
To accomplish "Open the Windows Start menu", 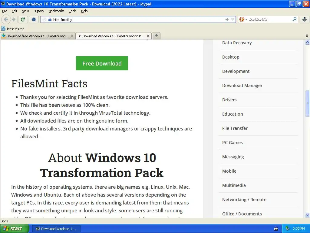I will click(14, 229).
